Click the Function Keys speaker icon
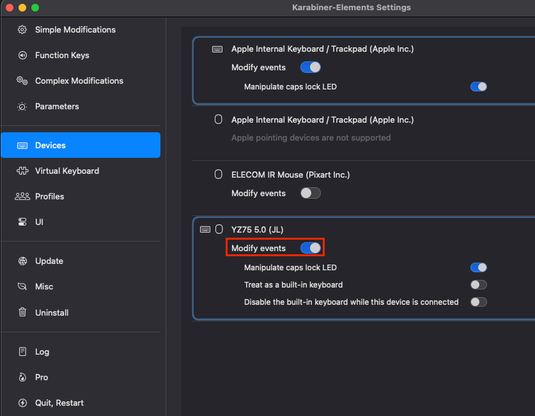This screenshot has width=535, height=416. 22,55
